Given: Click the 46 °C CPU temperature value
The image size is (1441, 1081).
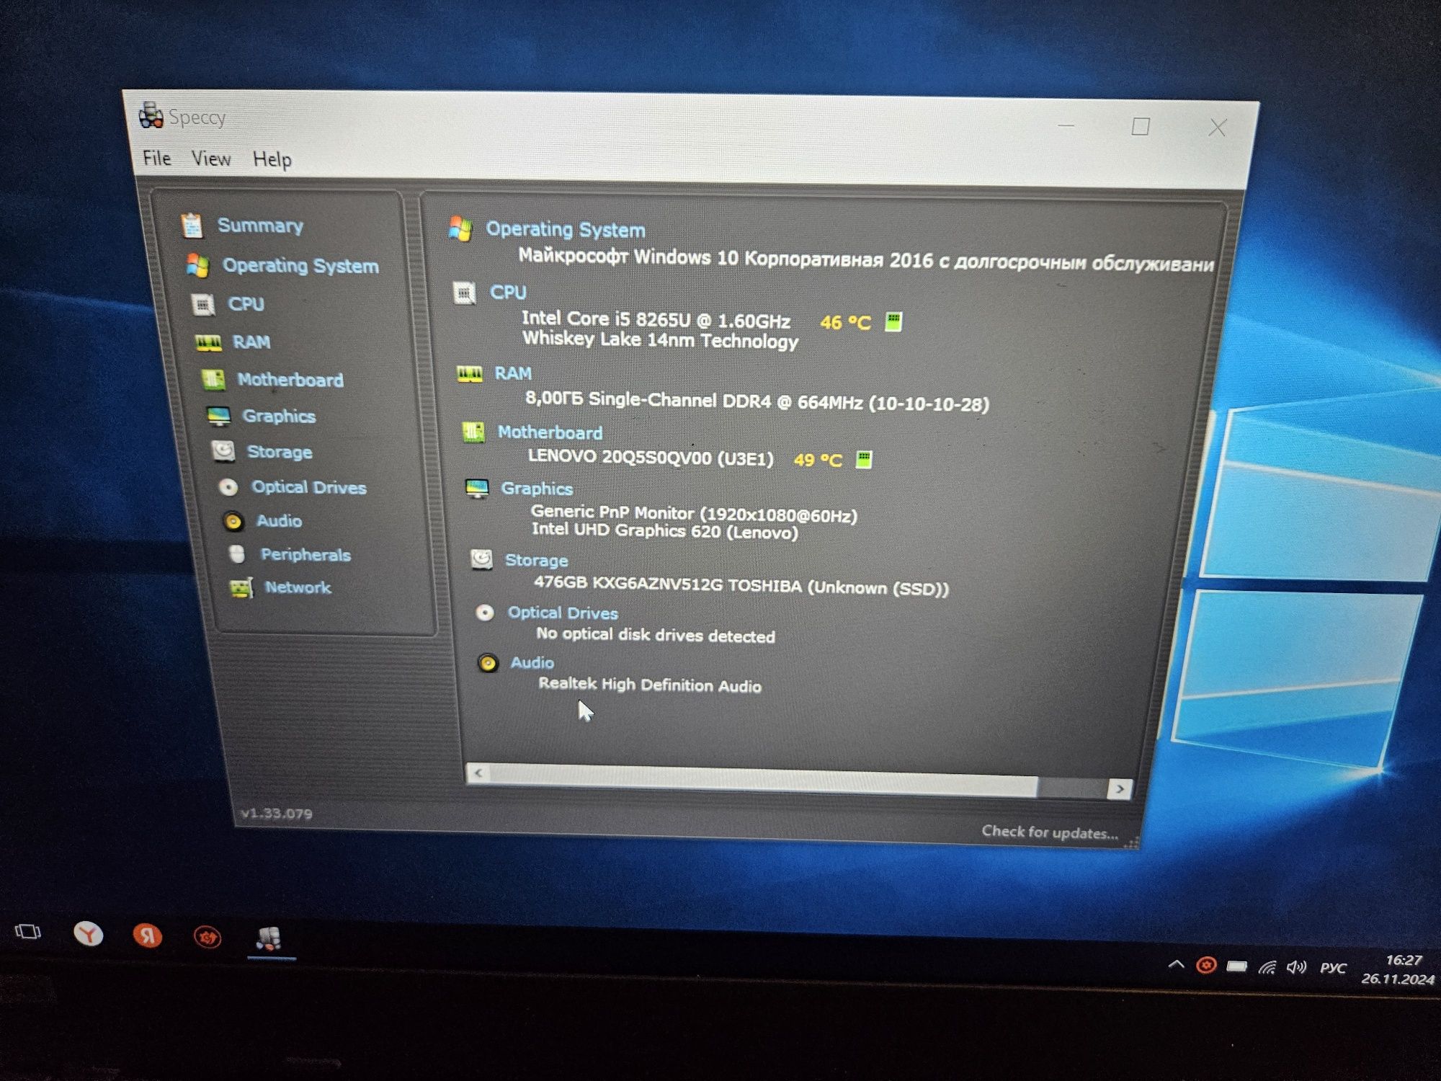Looking at the screenshot, I should tap(845, 322).
